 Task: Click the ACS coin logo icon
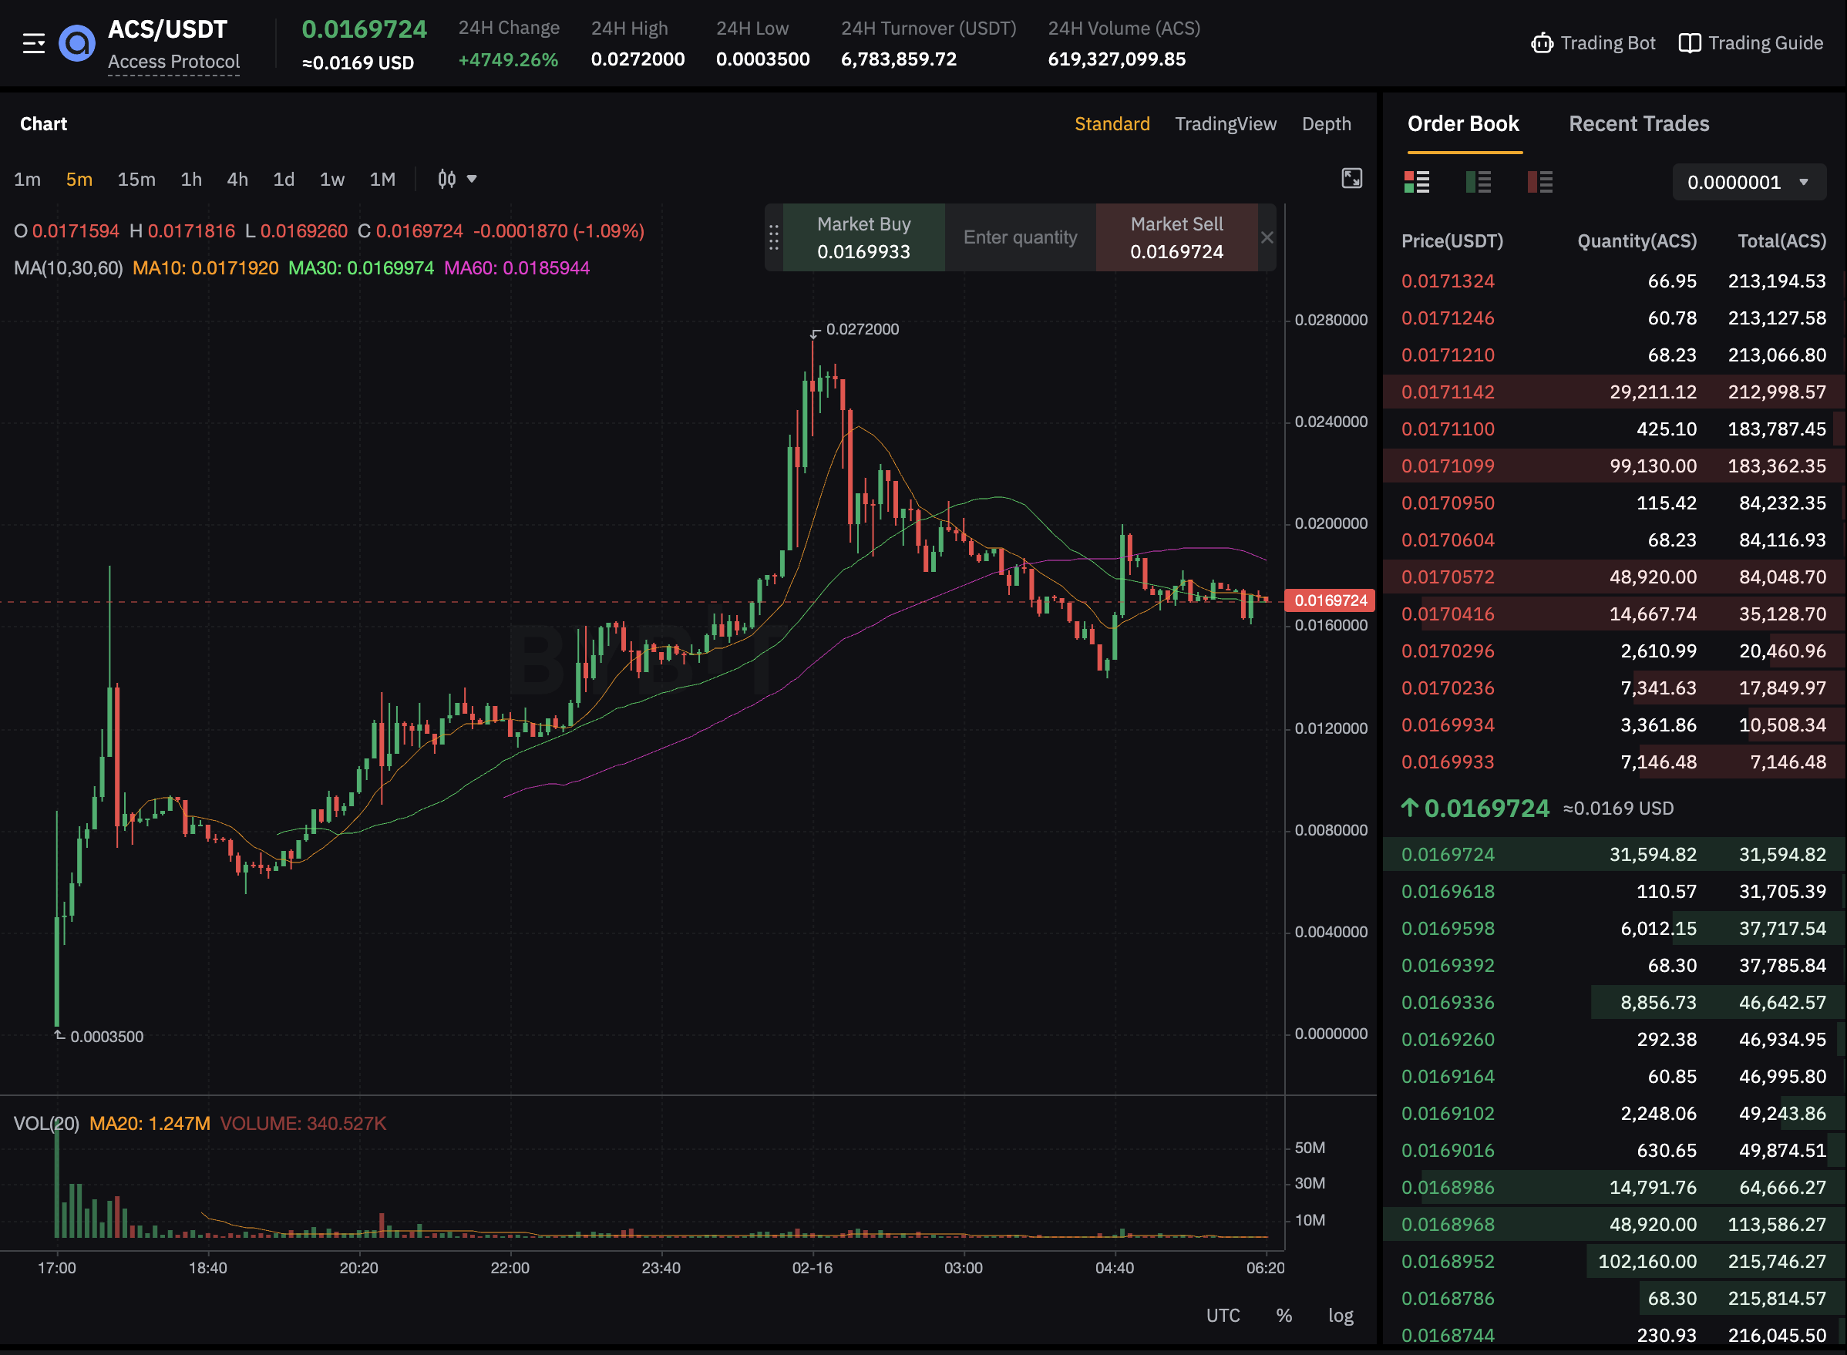[77, 43]
